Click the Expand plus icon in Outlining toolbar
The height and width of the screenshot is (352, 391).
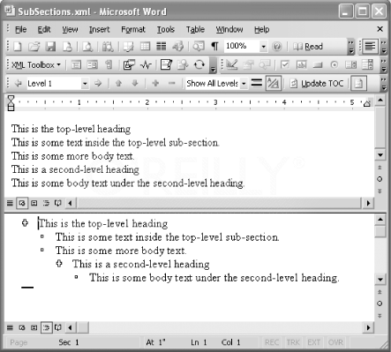point(155,84)
